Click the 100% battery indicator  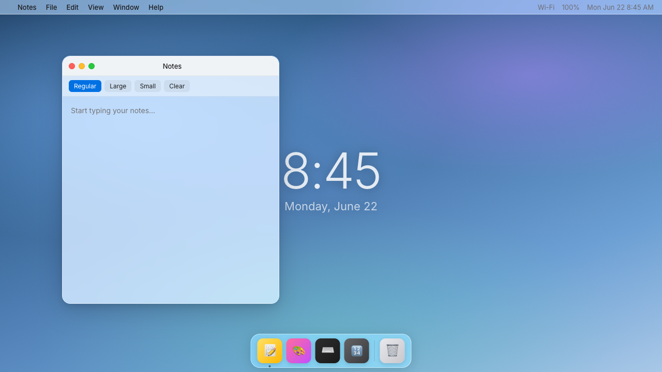tap(570, 7)
